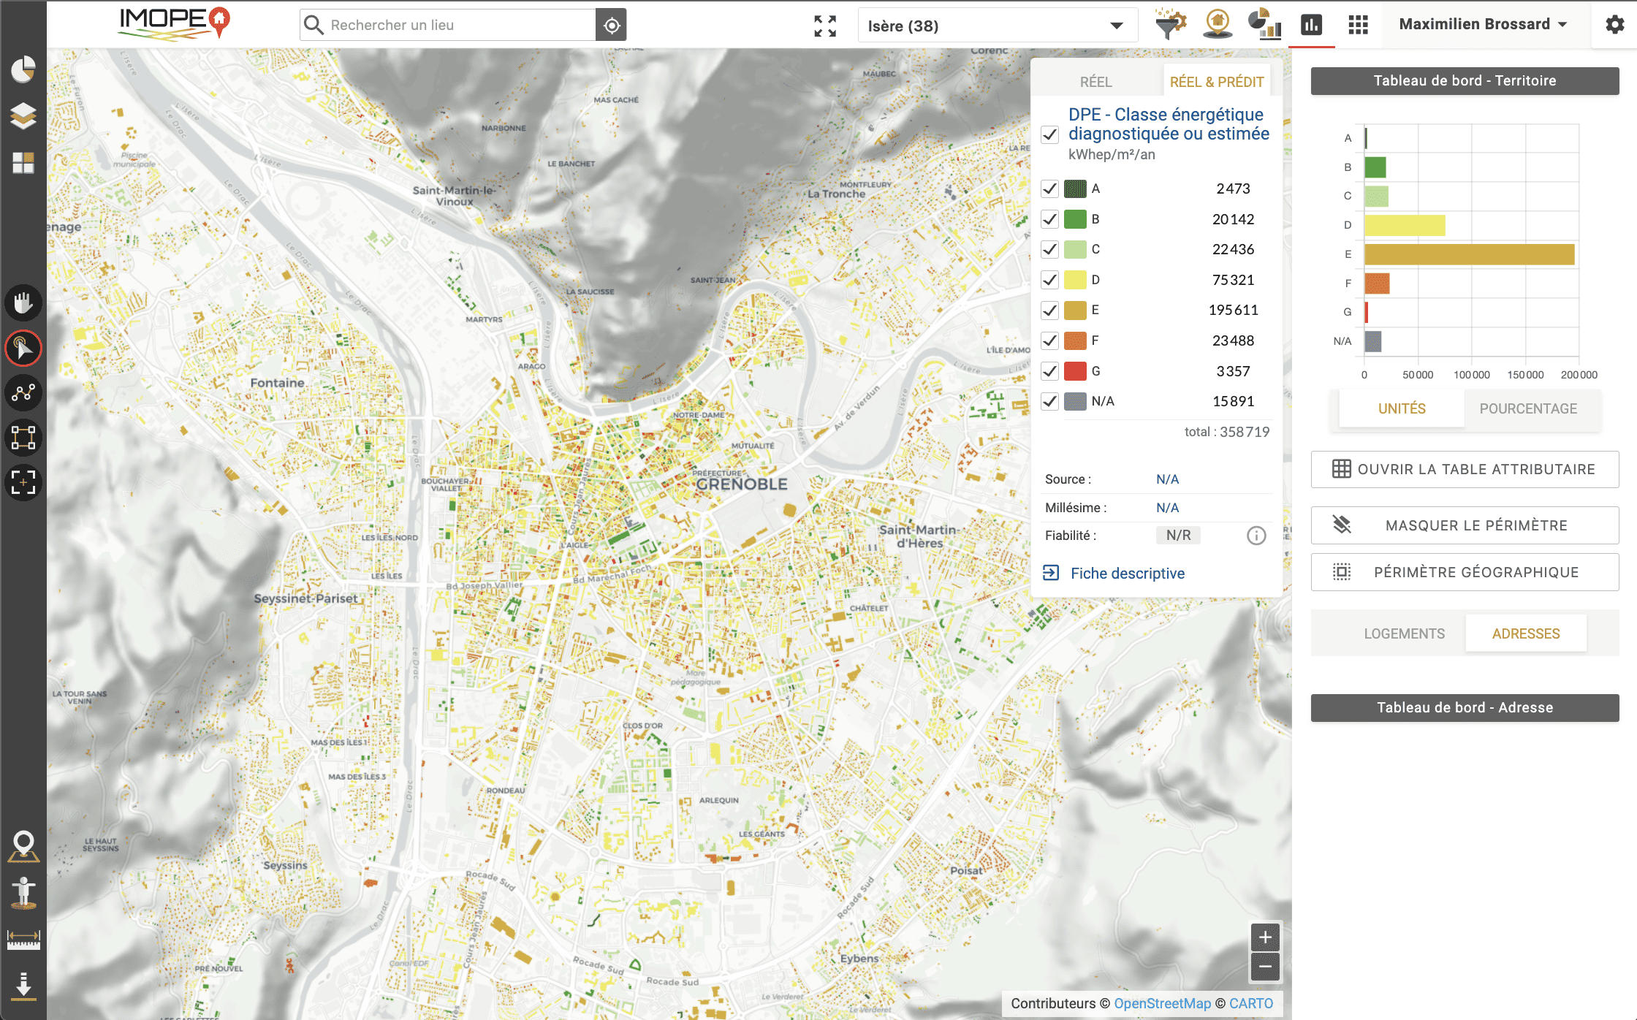Open the pie chart statistics sidebar icon
1637x1020 pixels.
(x=23, y=69)
